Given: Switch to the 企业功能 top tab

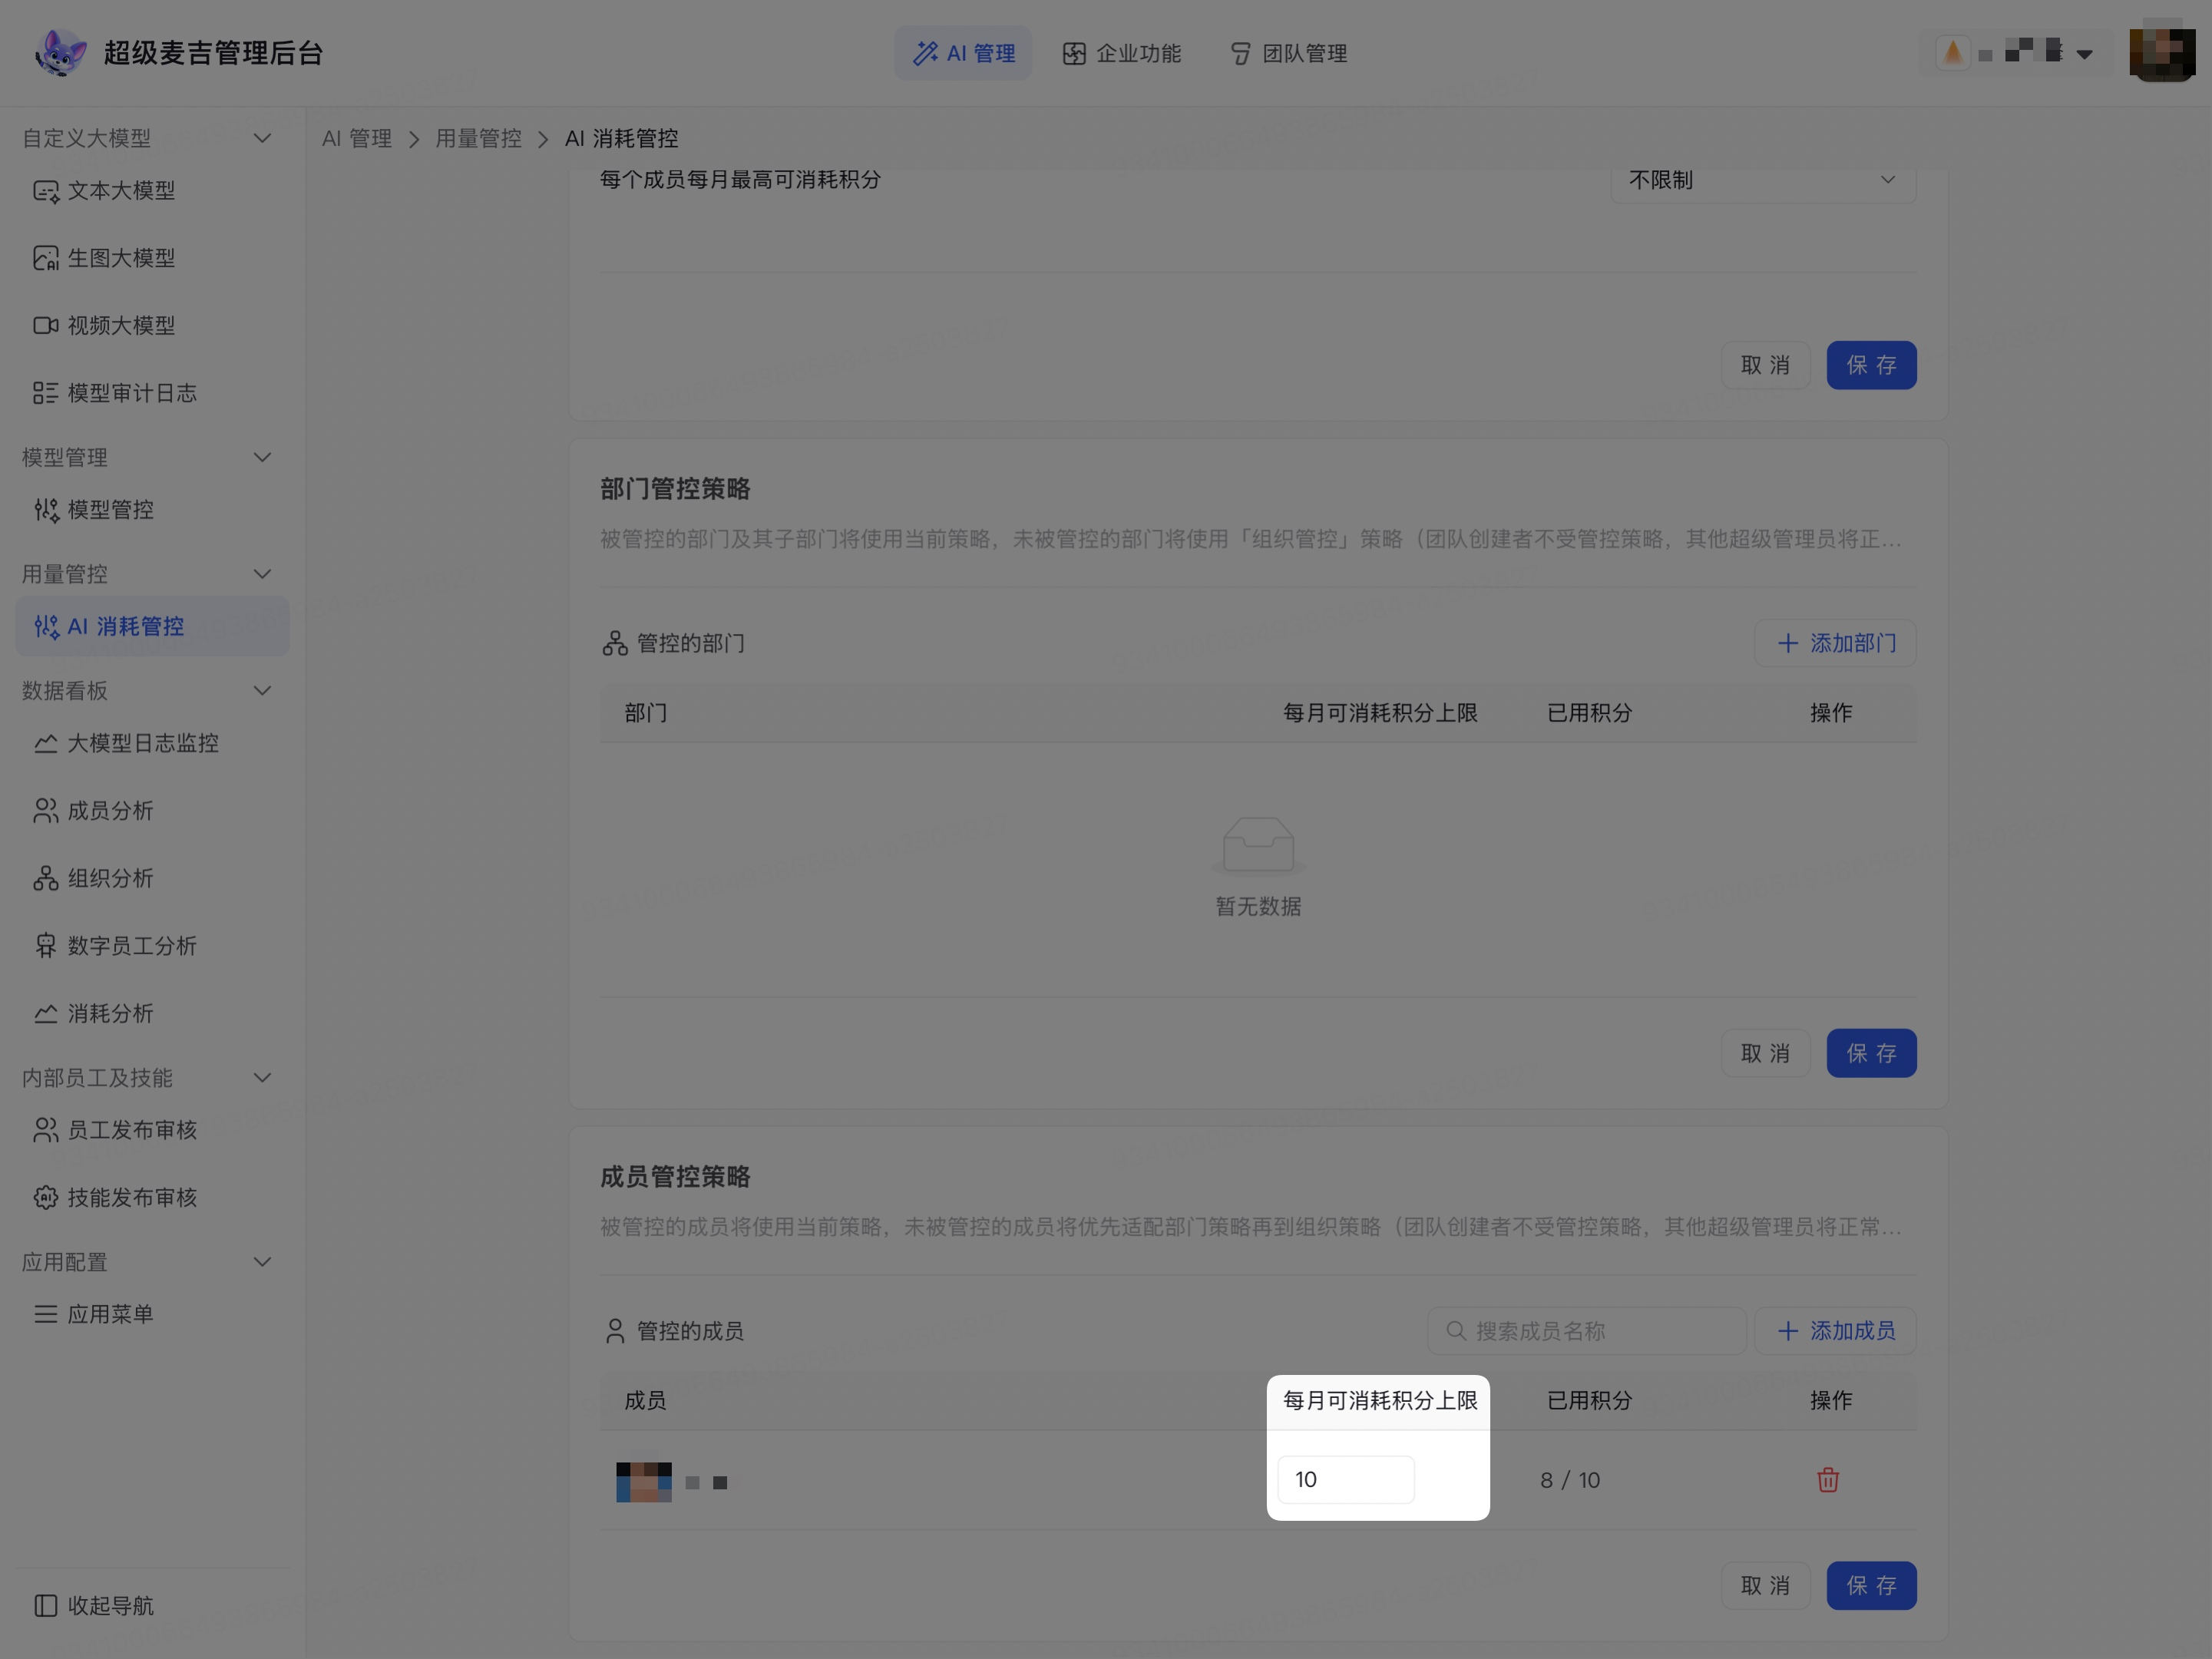Looking at the screenshot, I should [1121, 53].
